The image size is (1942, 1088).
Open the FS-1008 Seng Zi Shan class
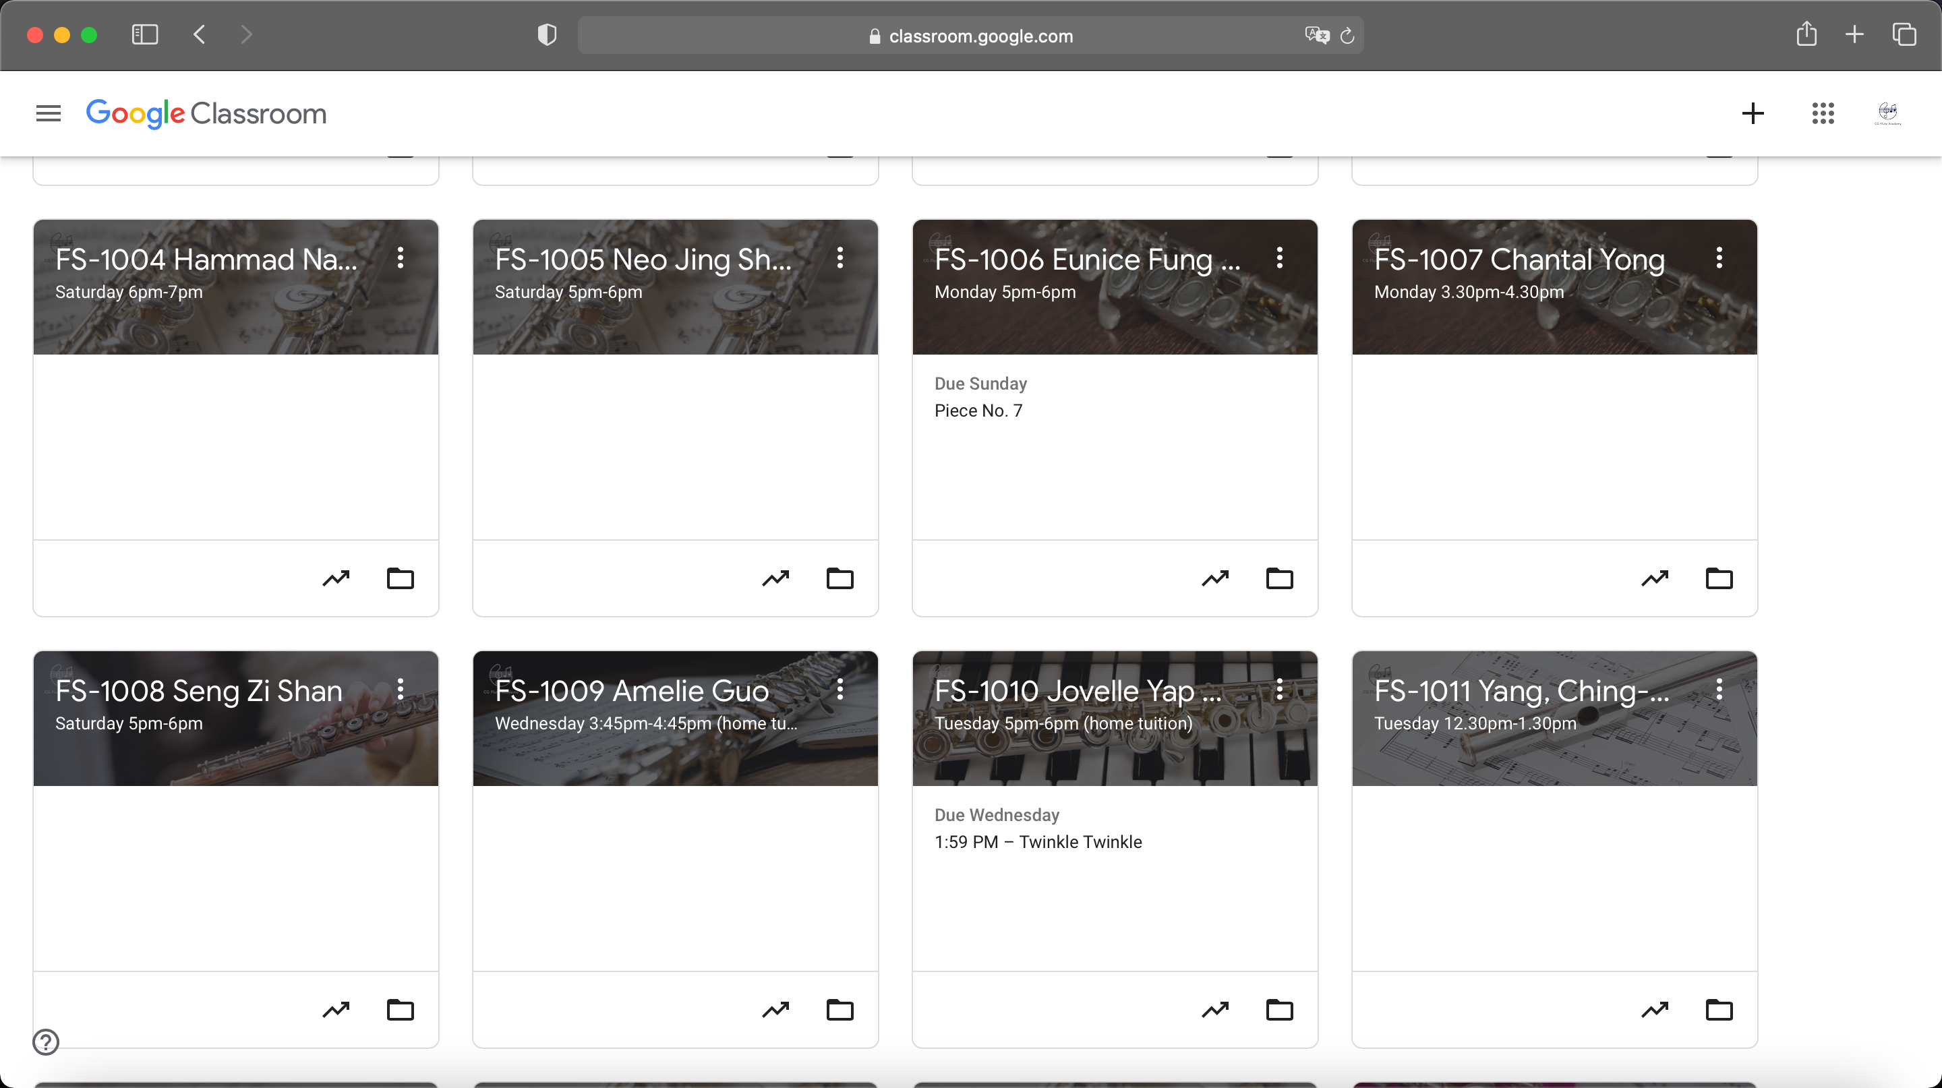198,691
